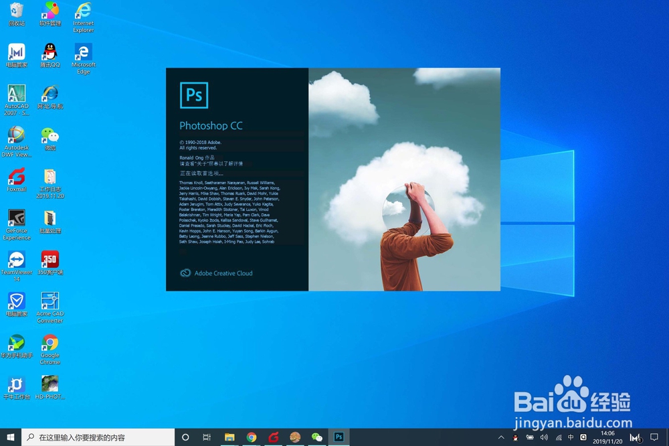Screen dimensions: 669x446
Task: Open the notification action center icon
Action: [x=654, y=437]
